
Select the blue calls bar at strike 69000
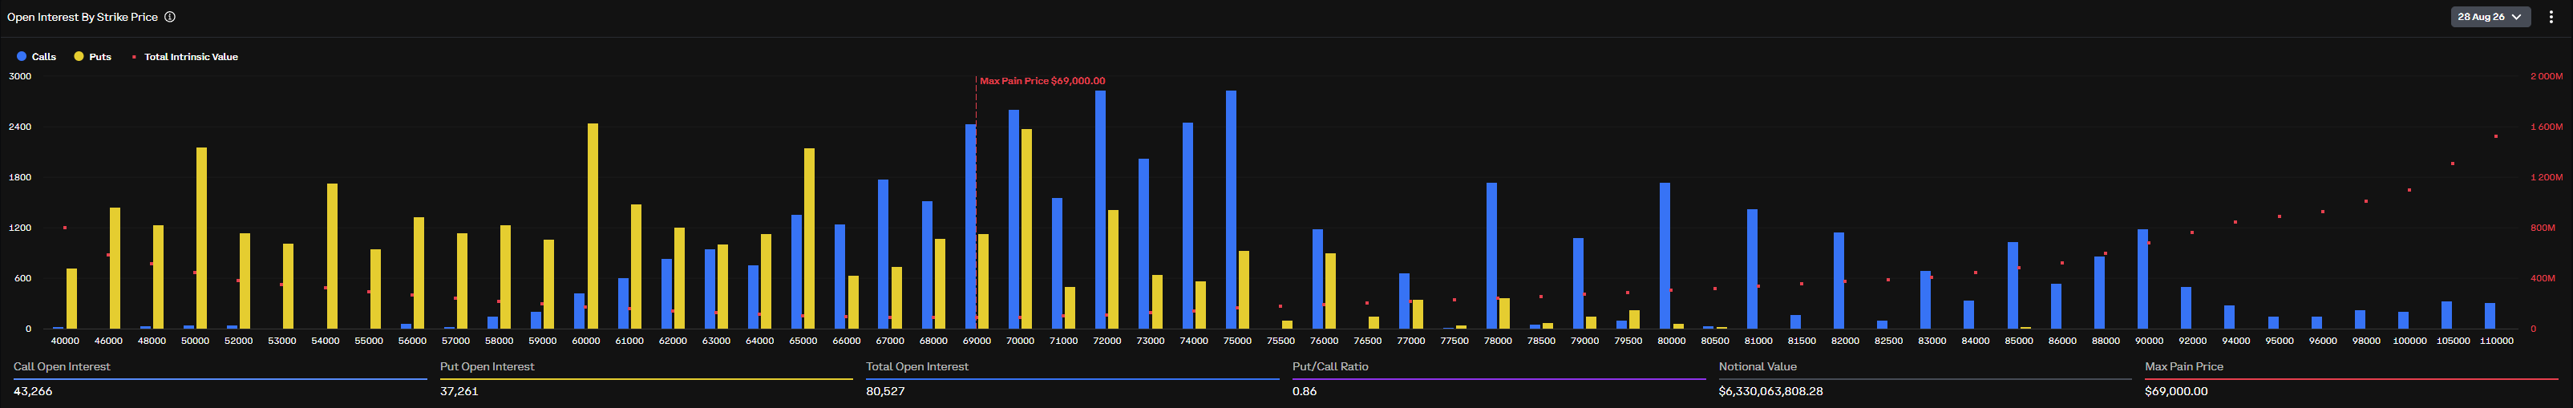coord(970,227)
